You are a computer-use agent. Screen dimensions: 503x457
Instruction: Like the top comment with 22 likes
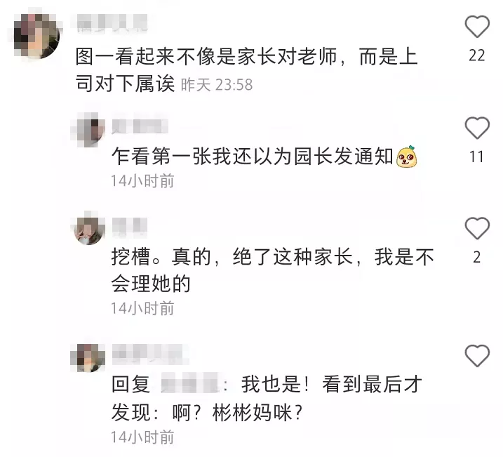477,26
